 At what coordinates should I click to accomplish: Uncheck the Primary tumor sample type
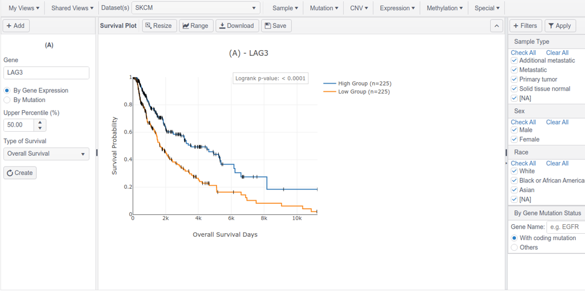[x=514, y=79]
